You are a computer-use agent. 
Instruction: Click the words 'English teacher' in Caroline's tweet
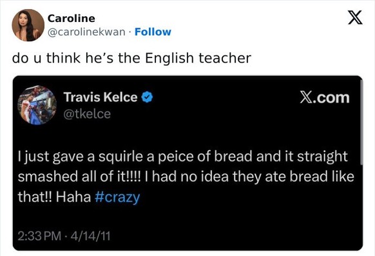[x=198, y=58]
